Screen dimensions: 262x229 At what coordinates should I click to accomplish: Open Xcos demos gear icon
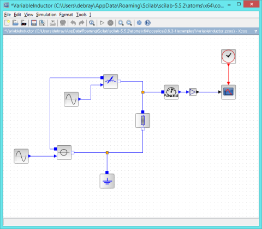[x=139, y=23]
